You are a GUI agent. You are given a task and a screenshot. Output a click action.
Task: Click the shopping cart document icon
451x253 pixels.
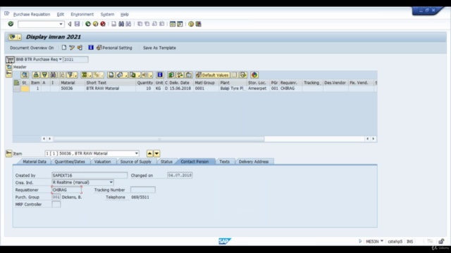tap(10, 59)
